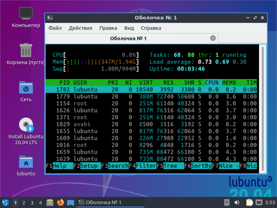Click the show desktop panel icon
This screenshot has height=208, width=277.
[71, 203]
